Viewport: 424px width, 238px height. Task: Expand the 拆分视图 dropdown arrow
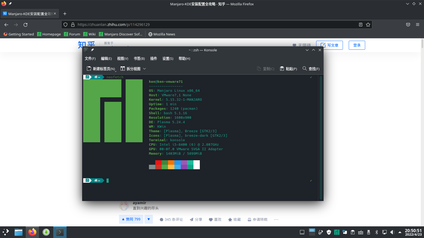(144, 69)
